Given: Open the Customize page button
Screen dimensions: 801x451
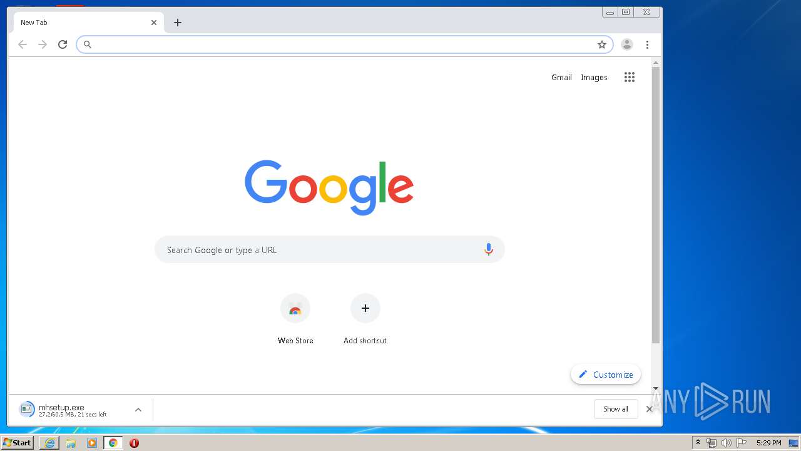Looking at the screenshot, I should (x=606, y=375).
